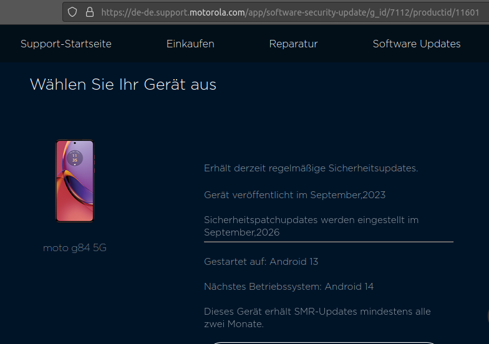Open Software Updates navigation item
The width and height of the screenshot is (489, 344).
417,44
